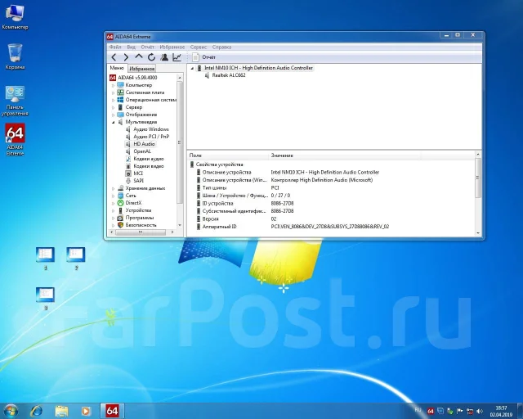Viewport: 523px width, 419px height.
Task: Select the Версия property row
Action: pyautogui.click(x=333, y=219)
